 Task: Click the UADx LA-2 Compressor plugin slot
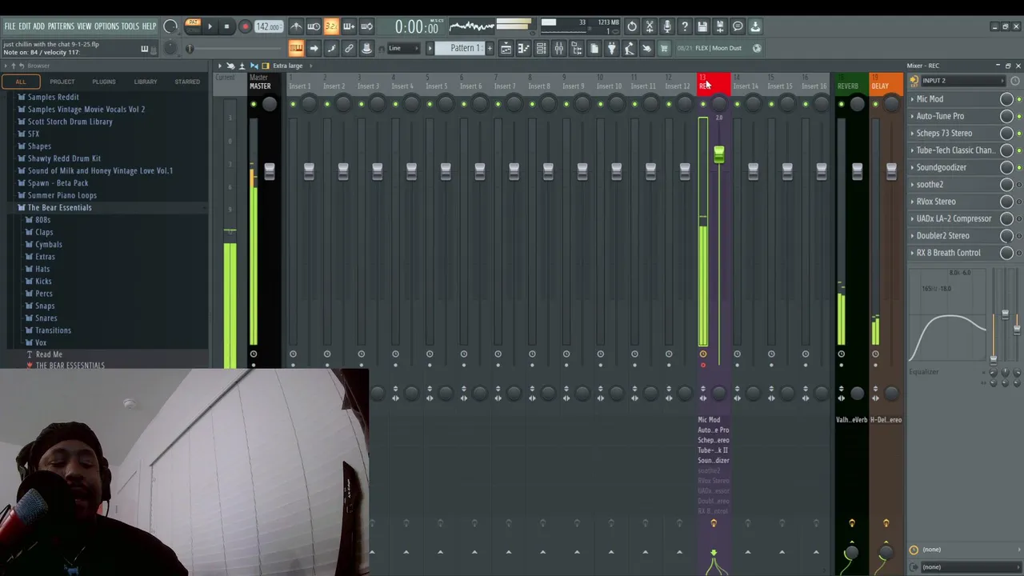click(x=954, y=219)
